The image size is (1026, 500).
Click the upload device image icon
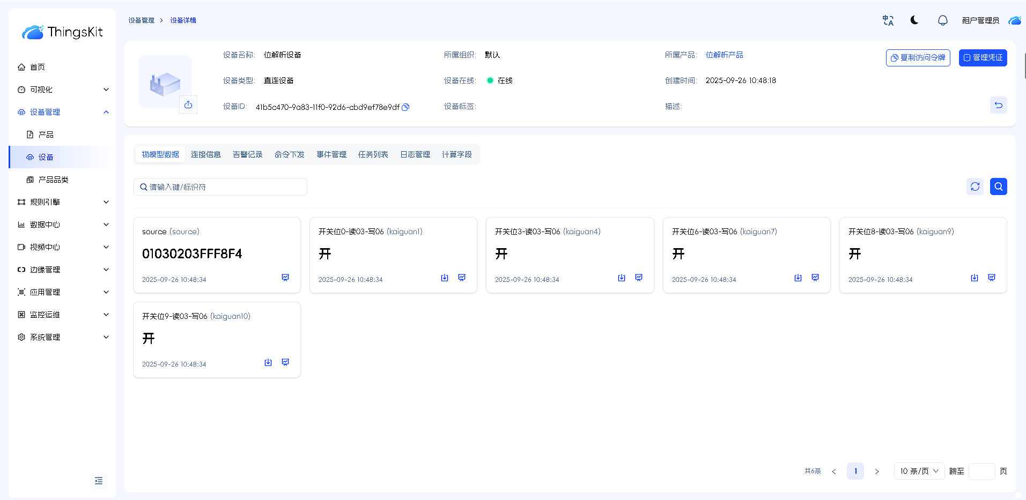(x=188, y=105)
